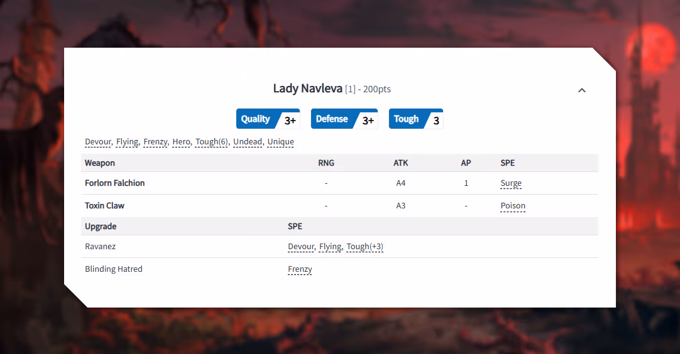Viewport: 680px width, 354px height.
Task: Click the Tough 3 stat badge
Action: 416,119
